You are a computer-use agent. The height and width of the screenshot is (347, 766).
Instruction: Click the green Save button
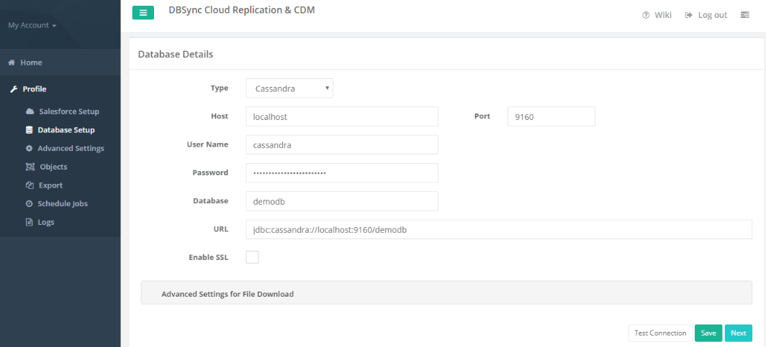(x=708, y=333)
